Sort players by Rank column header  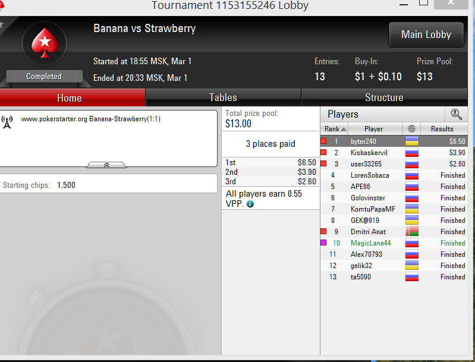pyautogui.click(x=335, y=129)
